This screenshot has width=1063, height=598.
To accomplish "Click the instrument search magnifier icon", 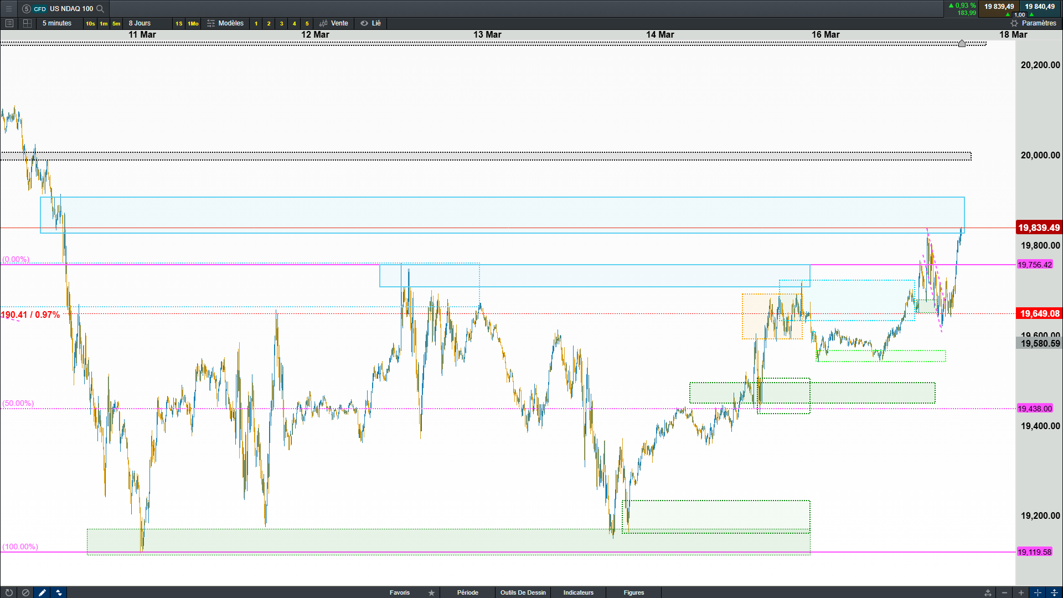I will 100,8.
